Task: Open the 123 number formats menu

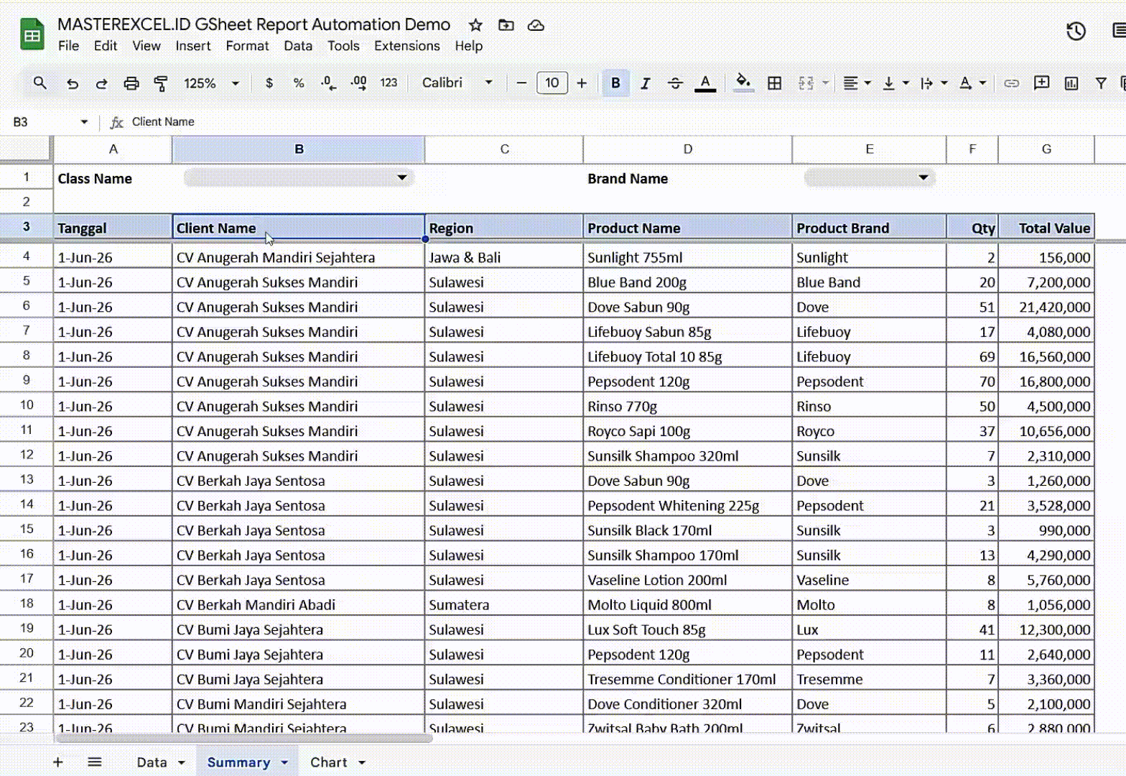Action: 388,83
